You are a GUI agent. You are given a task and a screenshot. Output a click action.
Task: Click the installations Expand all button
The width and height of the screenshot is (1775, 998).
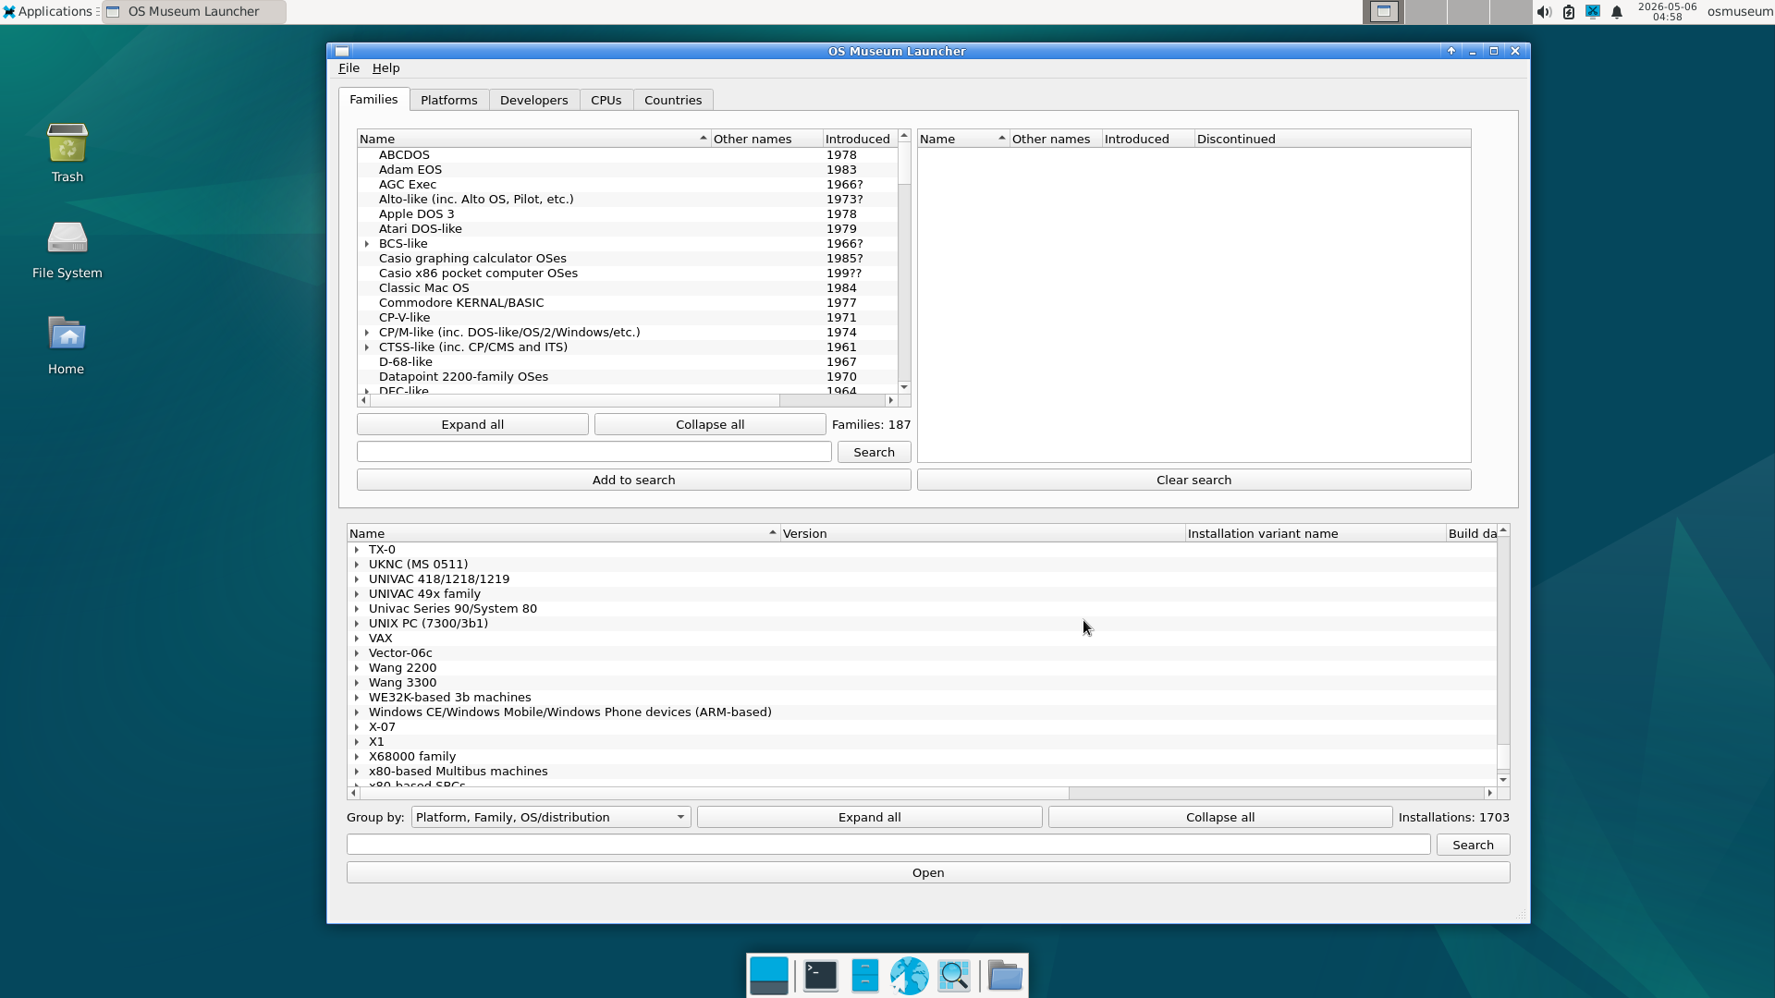point(869,818)
